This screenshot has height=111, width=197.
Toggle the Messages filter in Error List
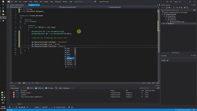[49, 88]
